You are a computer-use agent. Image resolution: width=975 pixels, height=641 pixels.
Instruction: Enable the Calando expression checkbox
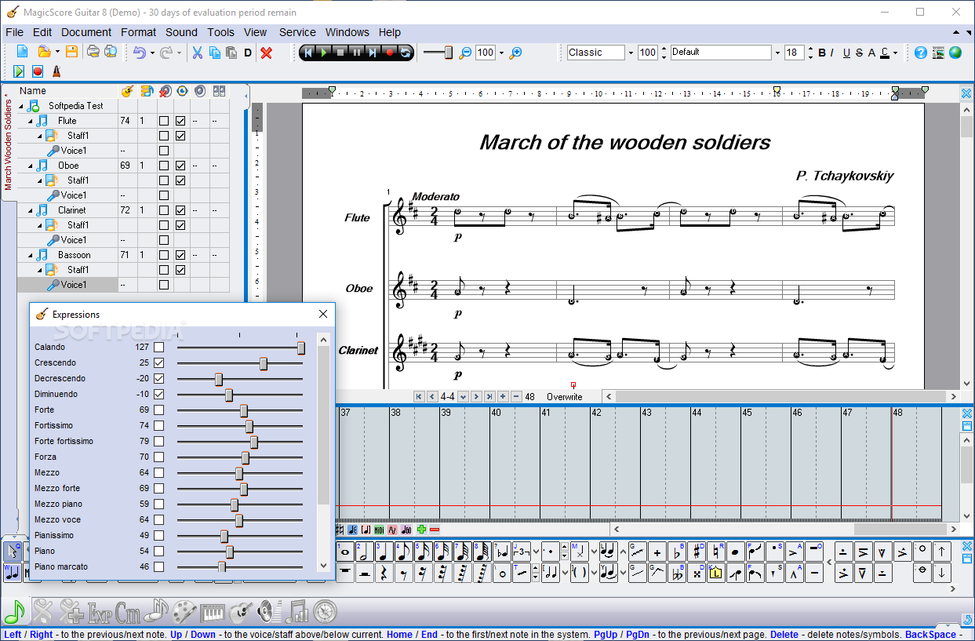(x=159, y=347)
